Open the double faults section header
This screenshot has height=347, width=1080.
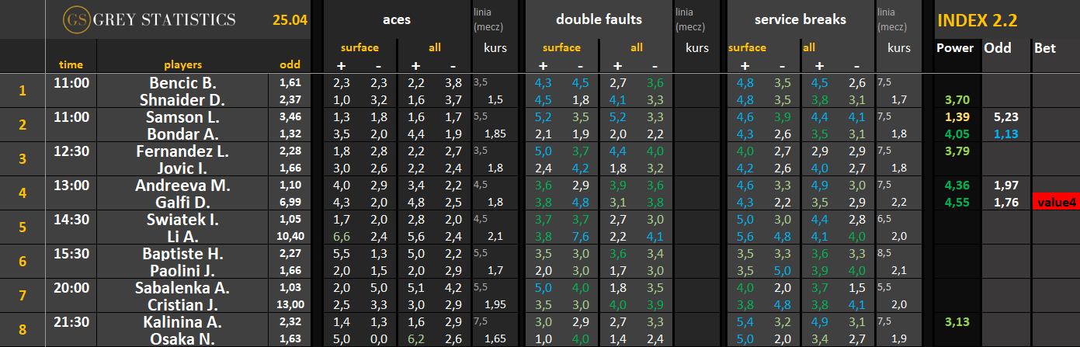[599, 19]
